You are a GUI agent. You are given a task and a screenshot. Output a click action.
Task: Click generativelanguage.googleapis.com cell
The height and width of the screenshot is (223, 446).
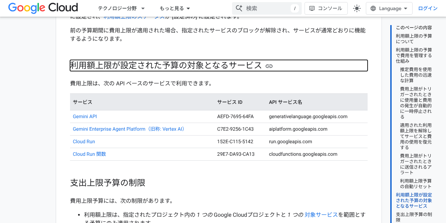pos(308,116)
